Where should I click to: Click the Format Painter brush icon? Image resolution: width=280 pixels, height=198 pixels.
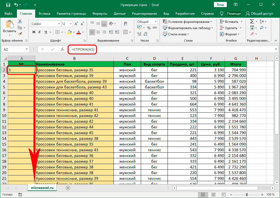pyautogui.click(x=20, y=34)
